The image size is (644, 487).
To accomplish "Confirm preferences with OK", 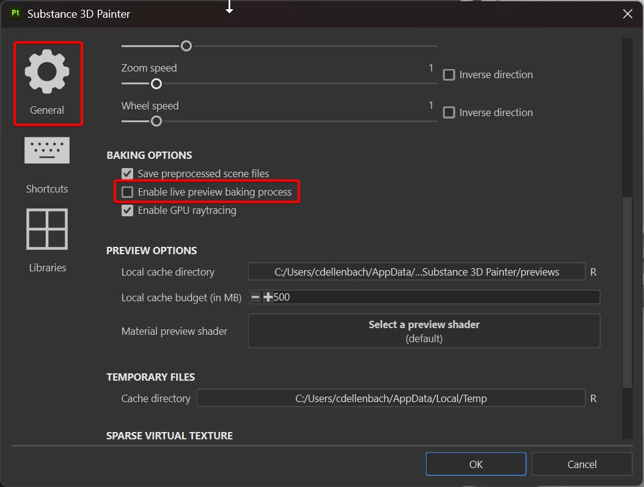I will 475,464.
